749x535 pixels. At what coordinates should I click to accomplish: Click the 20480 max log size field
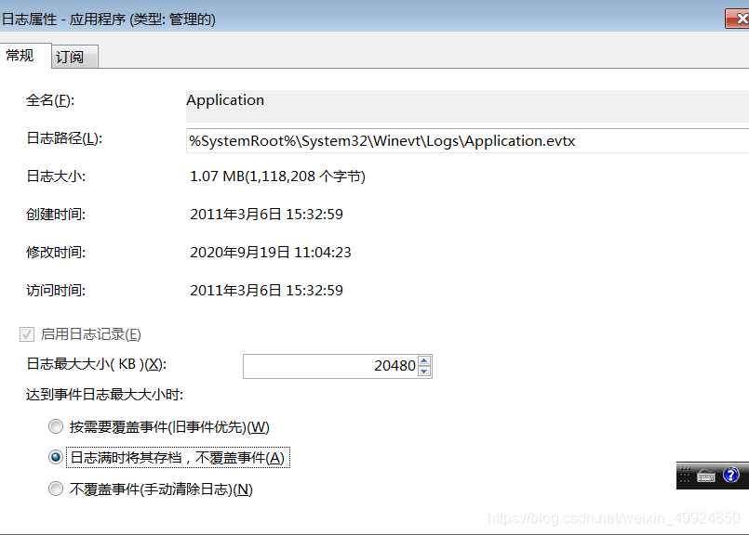[x=330, y=366]
